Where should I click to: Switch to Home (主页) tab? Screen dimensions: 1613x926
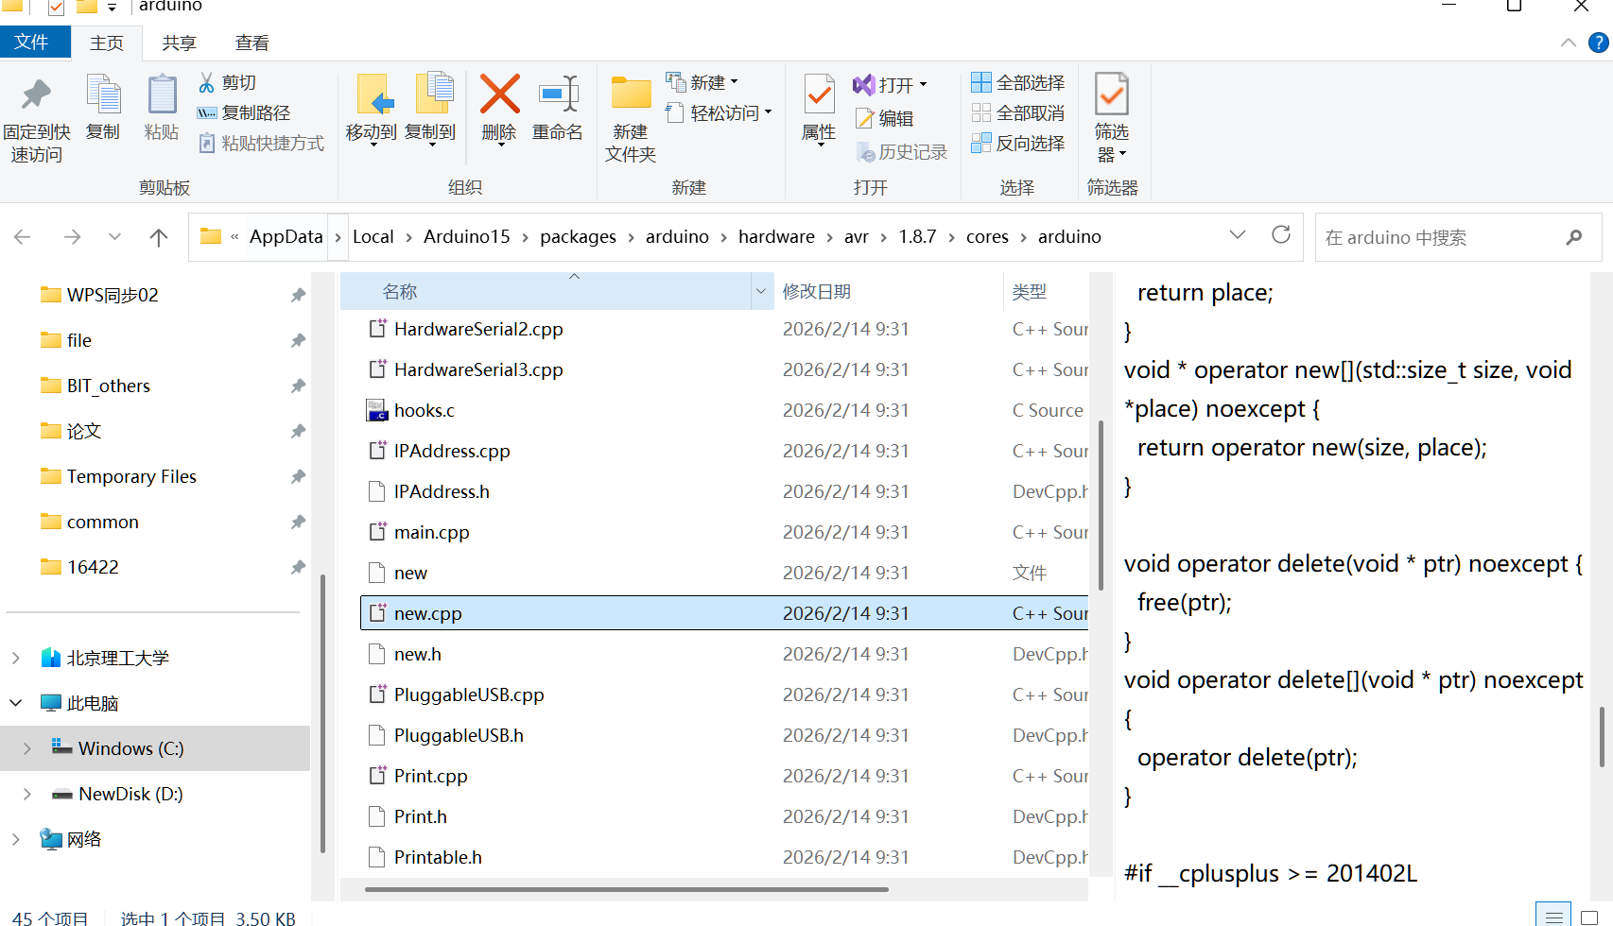tap(107, 43)
